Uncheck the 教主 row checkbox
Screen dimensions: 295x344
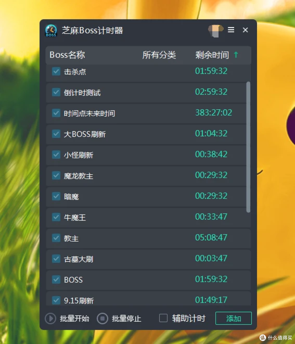56,238
